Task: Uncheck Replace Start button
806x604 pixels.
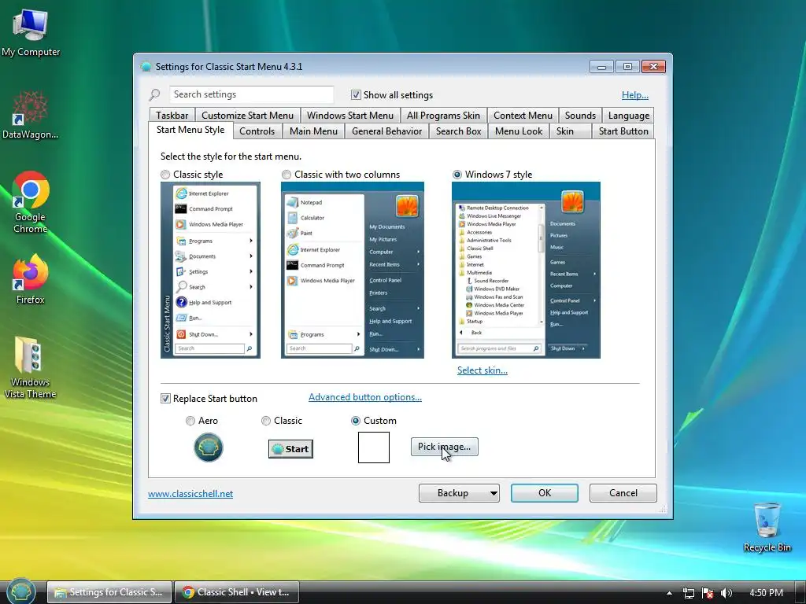Action: coord(165,399)
